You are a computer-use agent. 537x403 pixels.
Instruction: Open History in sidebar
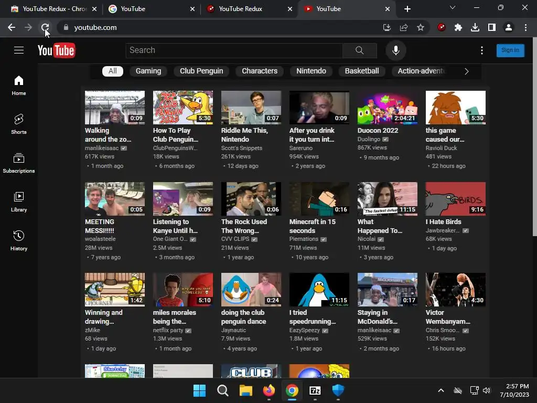pos(19,241)
